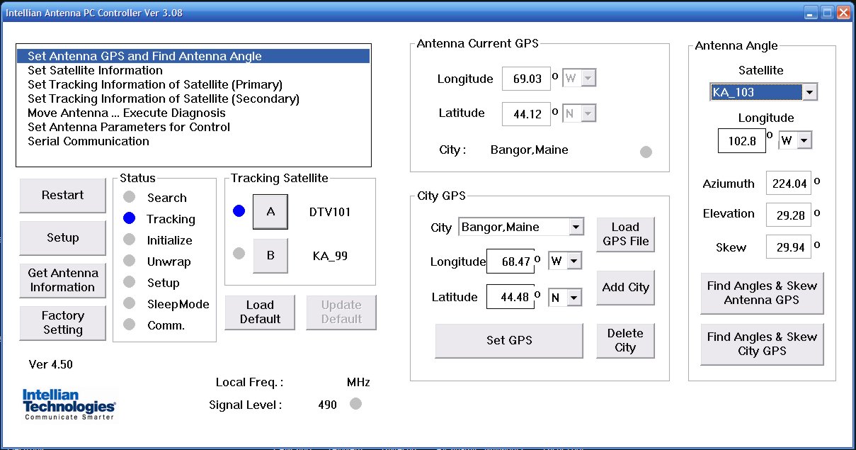Viewport: 856px width, 450px height.
Task: Click the Intellian Technologies logo
Action: pyautogui.click(x=69, y=405)
